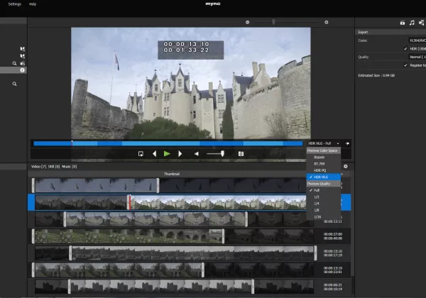Open the Quality dropdown showing Normal

[417, 57]
